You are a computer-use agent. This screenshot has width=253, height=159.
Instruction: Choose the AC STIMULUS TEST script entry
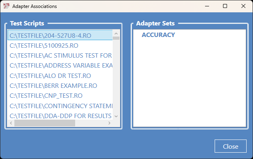coord(60,56)
